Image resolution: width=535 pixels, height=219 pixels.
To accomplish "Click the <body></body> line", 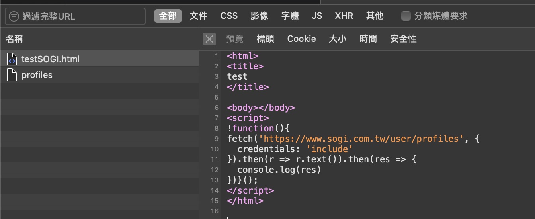I will (261, 108).
